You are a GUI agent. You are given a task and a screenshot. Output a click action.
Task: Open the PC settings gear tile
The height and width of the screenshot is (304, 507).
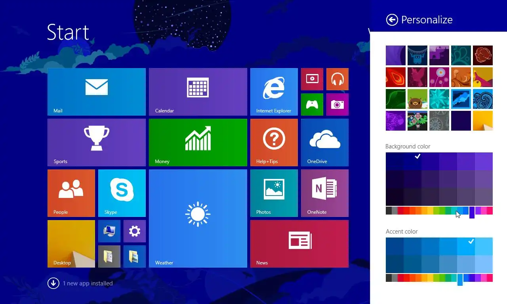pos(135,231)
